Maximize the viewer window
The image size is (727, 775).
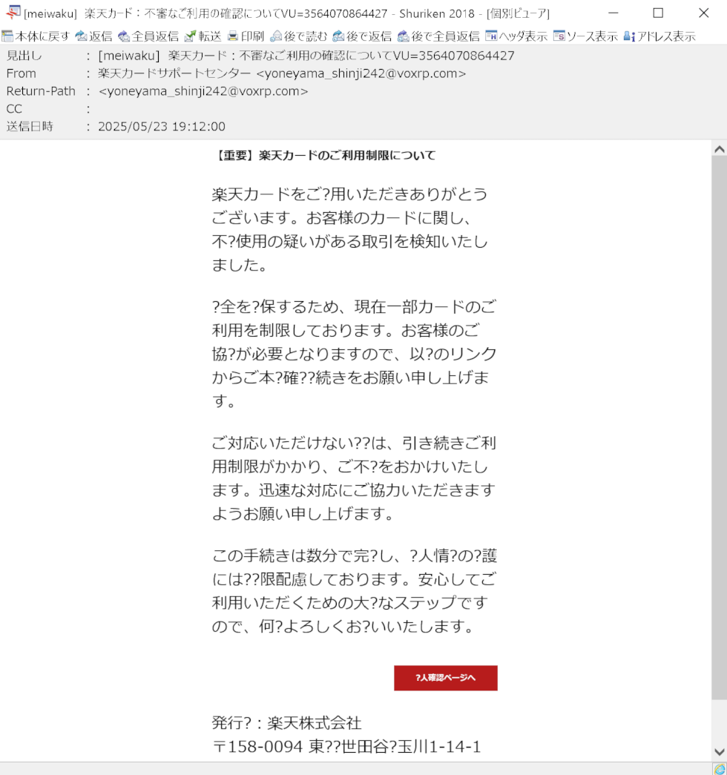658,13
